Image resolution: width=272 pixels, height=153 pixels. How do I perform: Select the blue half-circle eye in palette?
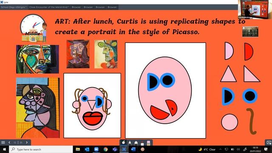pyautogui.click(x=228, y=96)
